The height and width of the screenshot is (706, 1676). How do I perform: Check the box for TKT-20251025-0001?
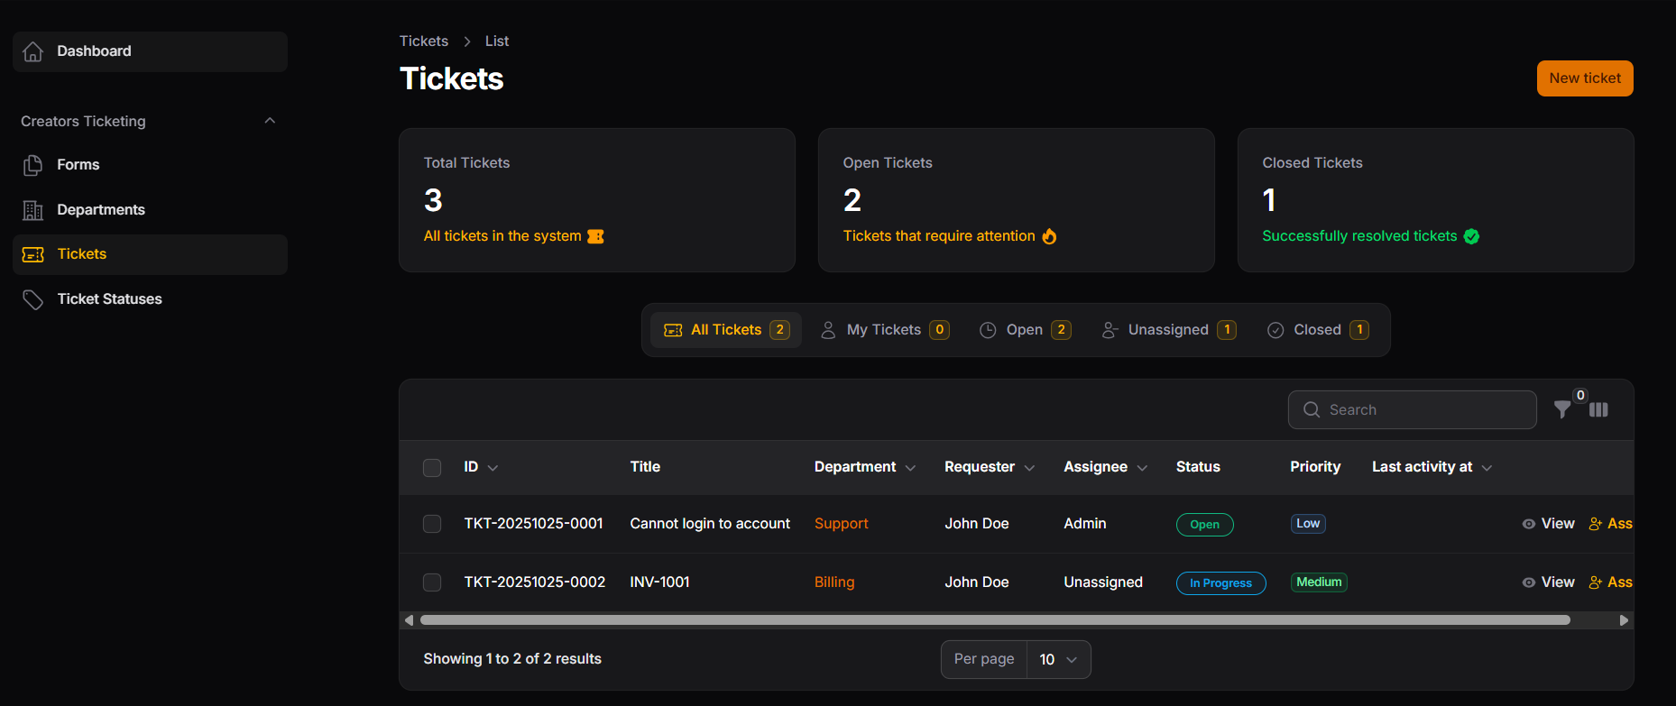click(432, 524)
